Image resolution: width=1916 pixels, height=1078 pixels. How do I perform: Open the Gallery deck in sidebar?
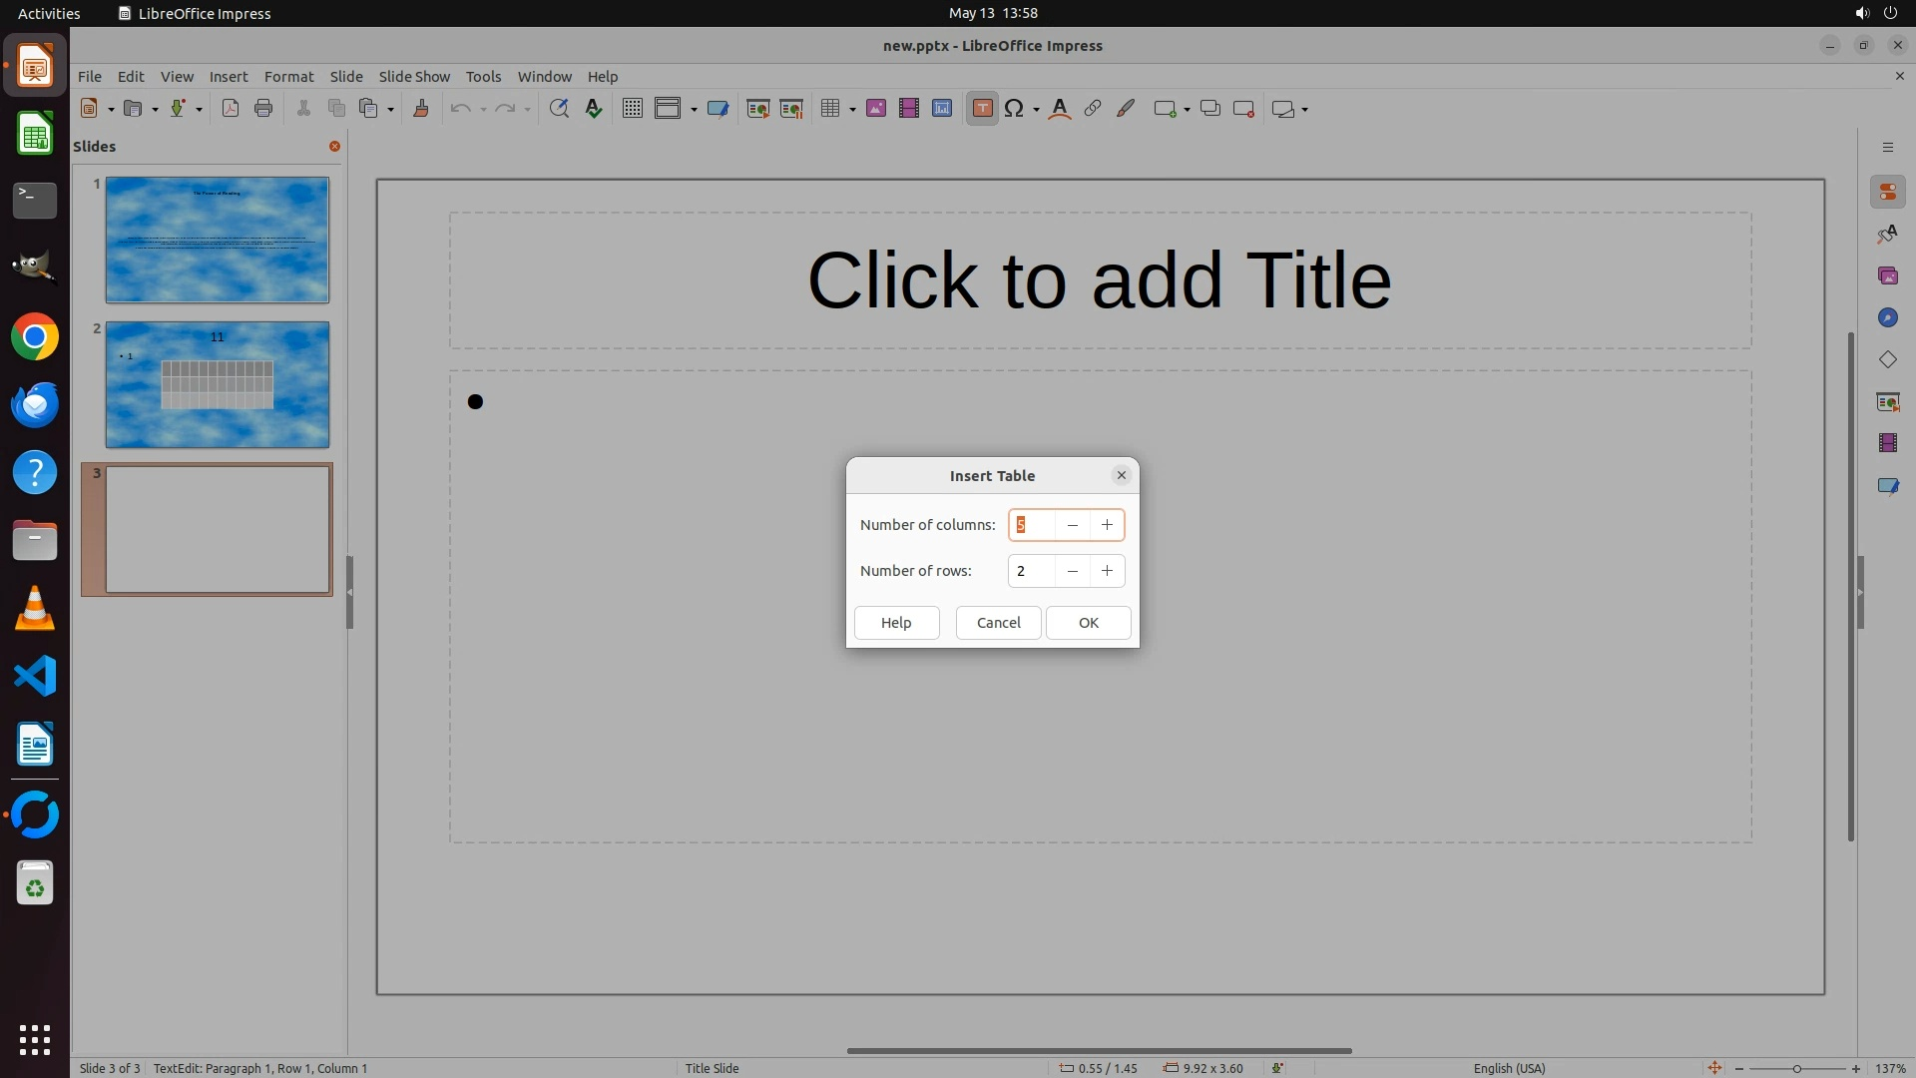click(x=1887, y=276)
